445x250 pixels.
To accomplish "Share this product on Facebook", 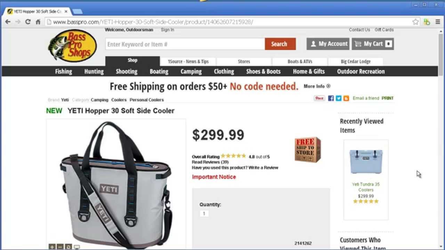I will [x=331, y=98].
